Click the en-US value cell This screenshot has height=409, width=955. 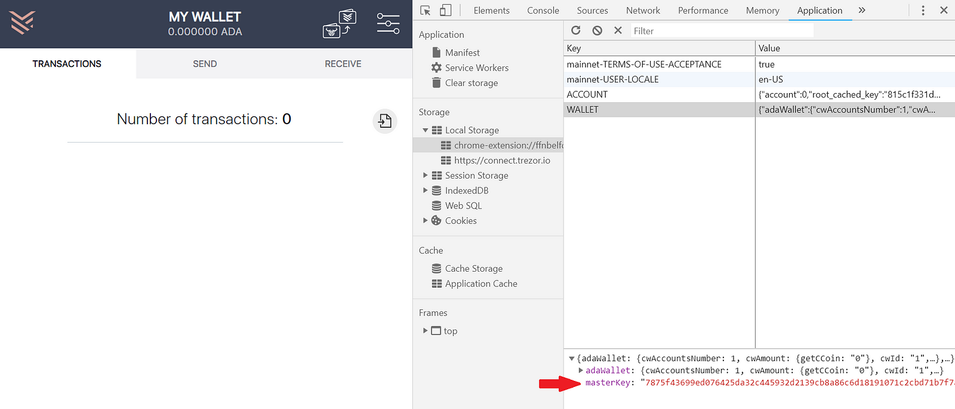(855, 79)
